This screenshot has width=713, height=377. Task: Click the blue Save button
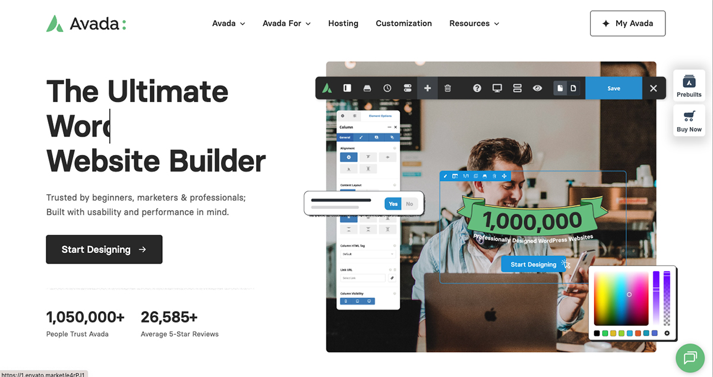614,88
